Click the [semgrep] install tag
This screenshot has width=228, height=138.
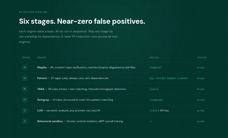point(156,100)
